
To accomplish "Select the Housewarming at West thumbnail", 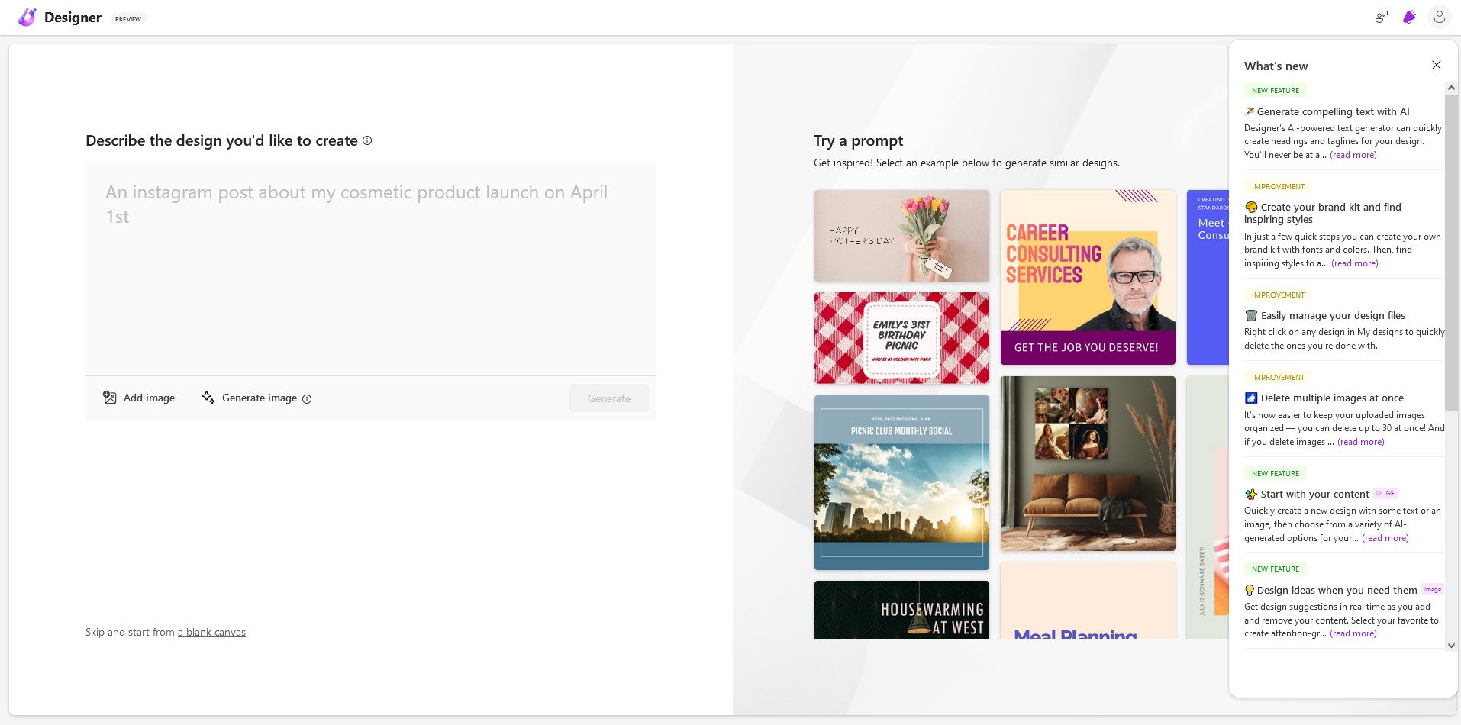I will (x=901, y=610).
